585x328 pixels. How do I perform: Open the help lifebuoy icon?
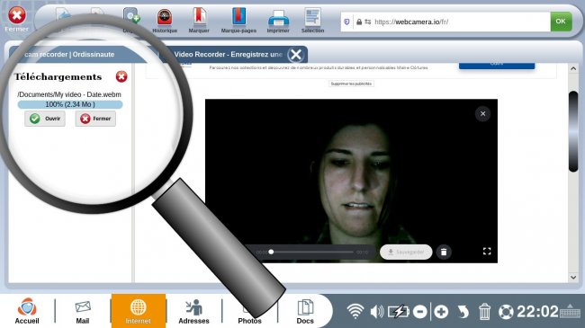506,312
